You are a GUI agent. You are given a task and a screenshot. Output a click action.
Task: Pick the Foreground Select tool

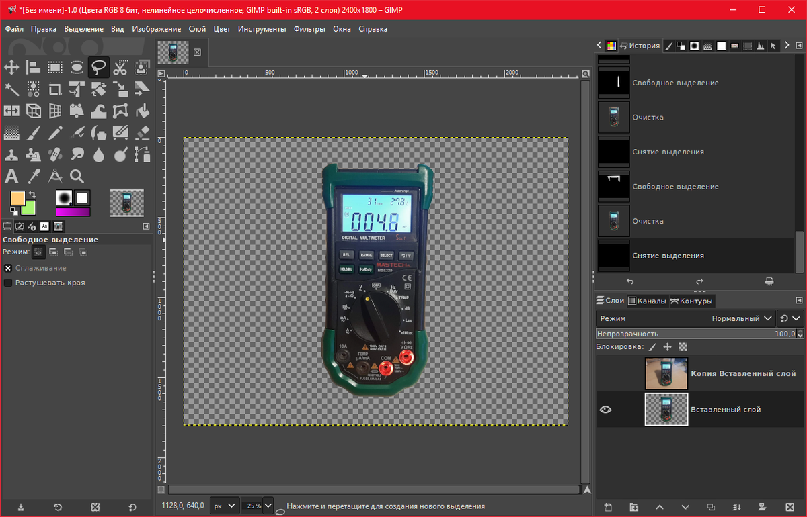point(142,67)
